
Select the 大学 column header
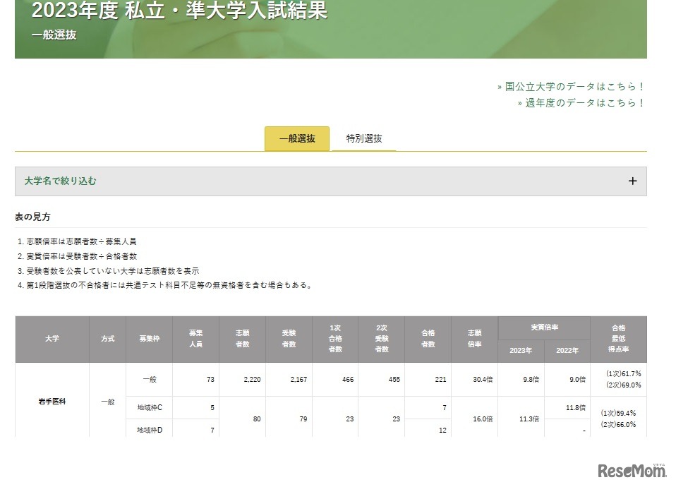(52, 339)
